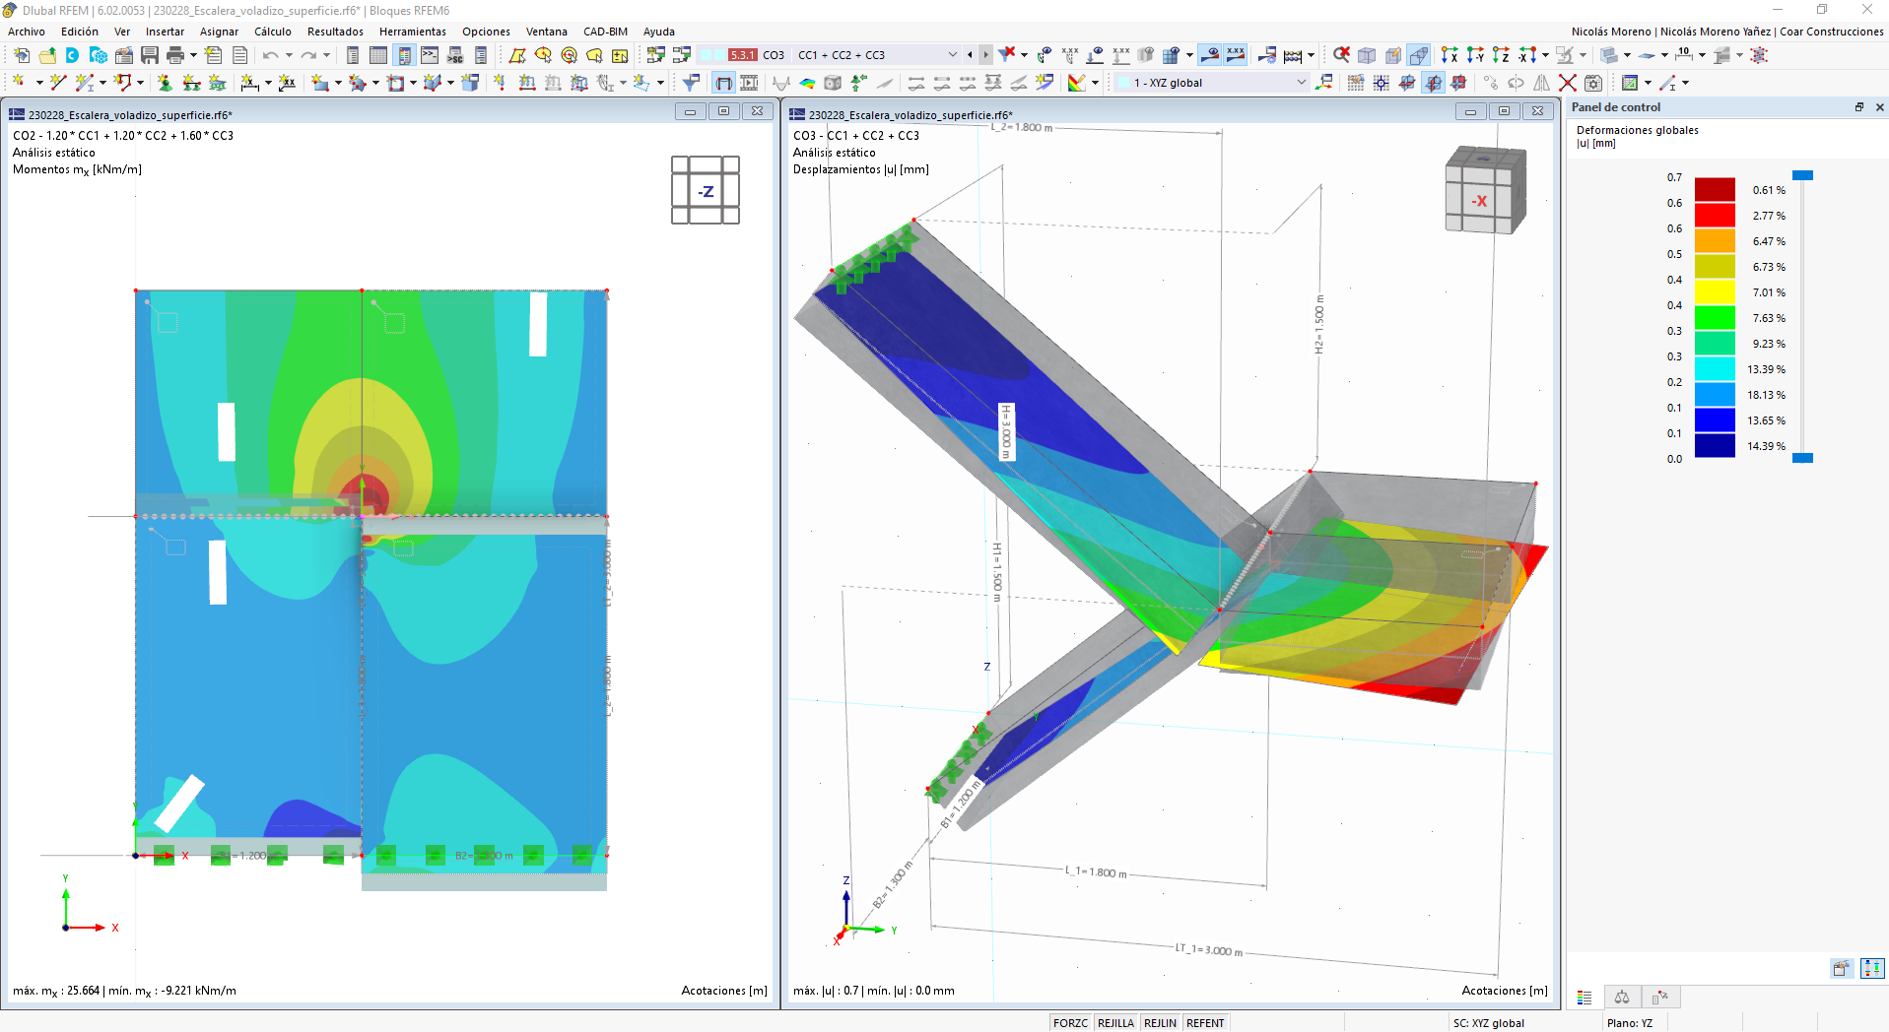The image size is (1889, 1032).
Task: Insert a nodal support
Action: tap(165, 83)
